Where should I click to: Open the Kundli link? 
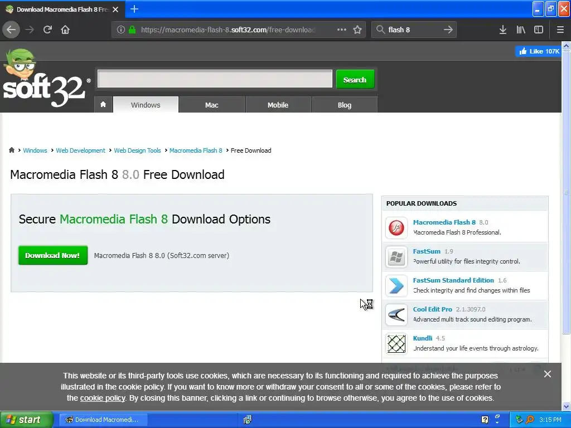click(423, 338)
